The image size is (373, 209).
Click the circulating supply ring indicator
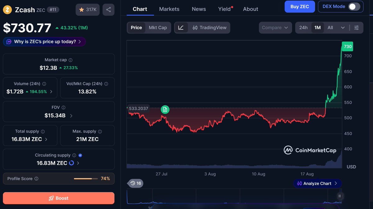[x=71, y=163]
